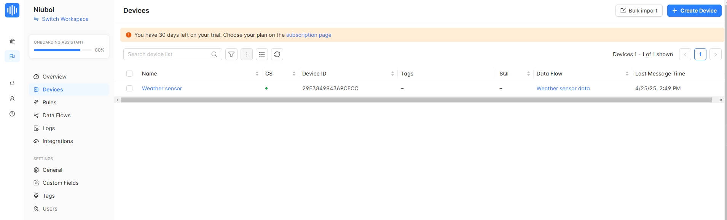Open Logs in sidebar

[69, 128]
